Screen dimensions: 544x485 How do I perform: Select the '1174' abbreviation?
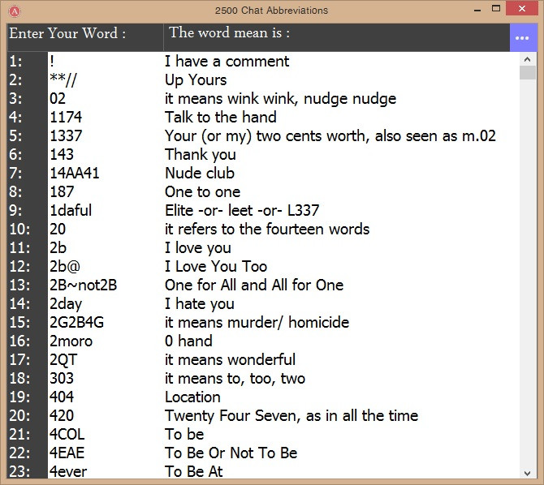(x=66, y=117)
